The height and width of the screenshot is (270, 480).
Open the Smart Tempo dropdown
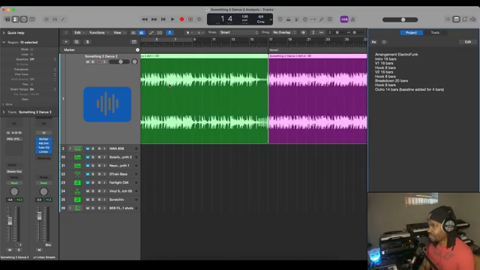(43, 89)
